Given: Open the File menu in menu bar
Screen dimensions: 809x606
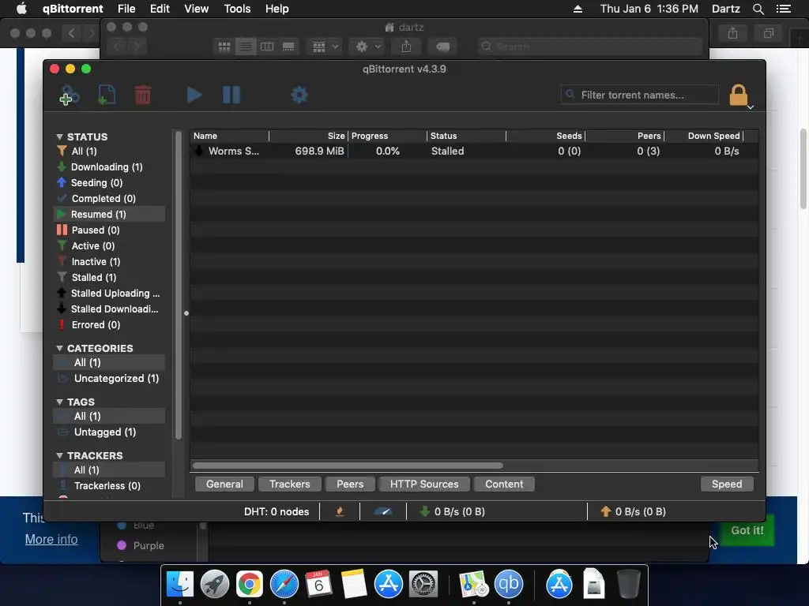Looking at the screenshot, I should pyautogui.click(x=126, y=9).
